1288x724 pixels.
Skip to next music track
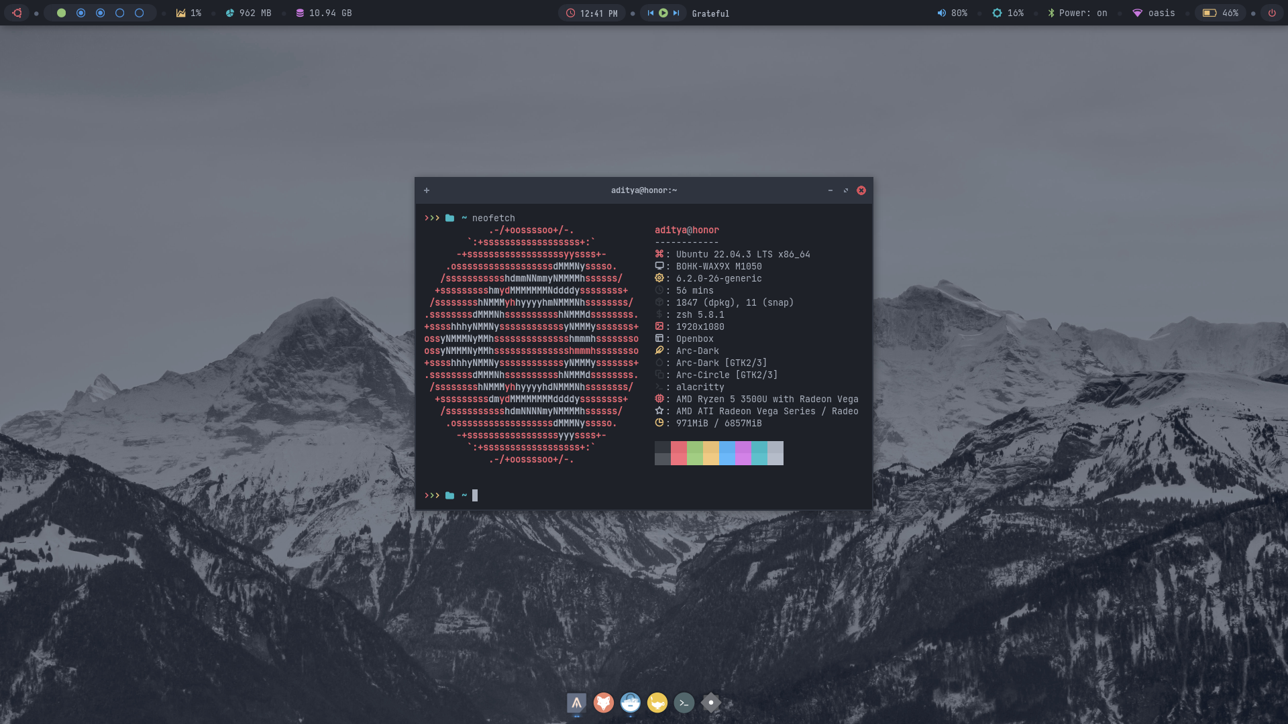click(x=676, y=13)
